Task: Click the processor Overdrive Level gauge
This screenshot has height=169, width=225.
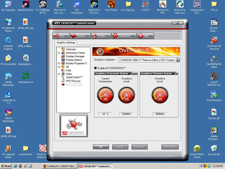Action: (x=126, y=95)
